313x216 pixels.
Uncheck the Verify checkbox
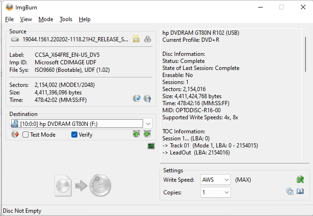(74, 135)
